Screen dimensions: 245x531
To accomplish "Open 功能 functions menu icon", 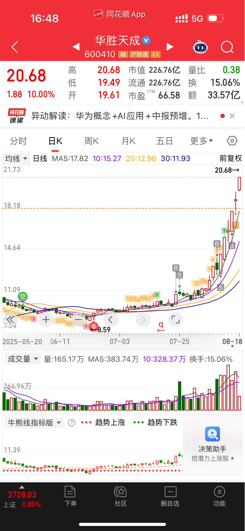I will point(220,491).
